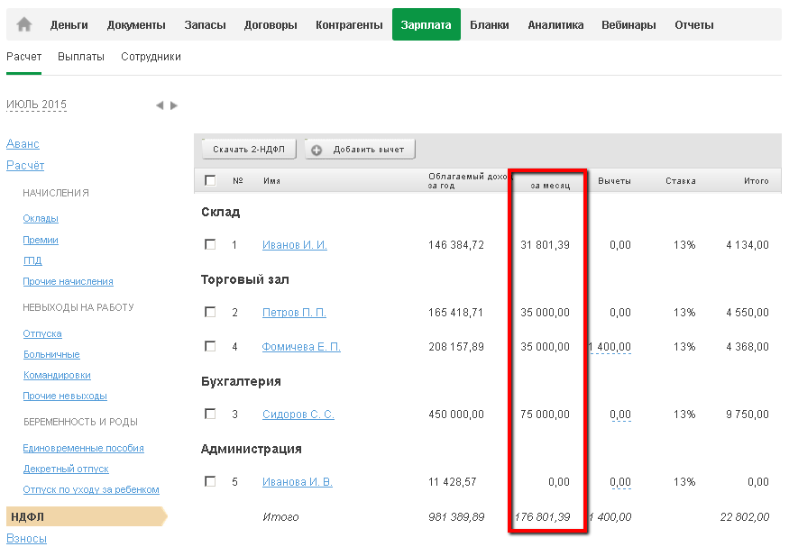
Task: Switch to the Сотрудники subtab
Action: pos(151,57)
